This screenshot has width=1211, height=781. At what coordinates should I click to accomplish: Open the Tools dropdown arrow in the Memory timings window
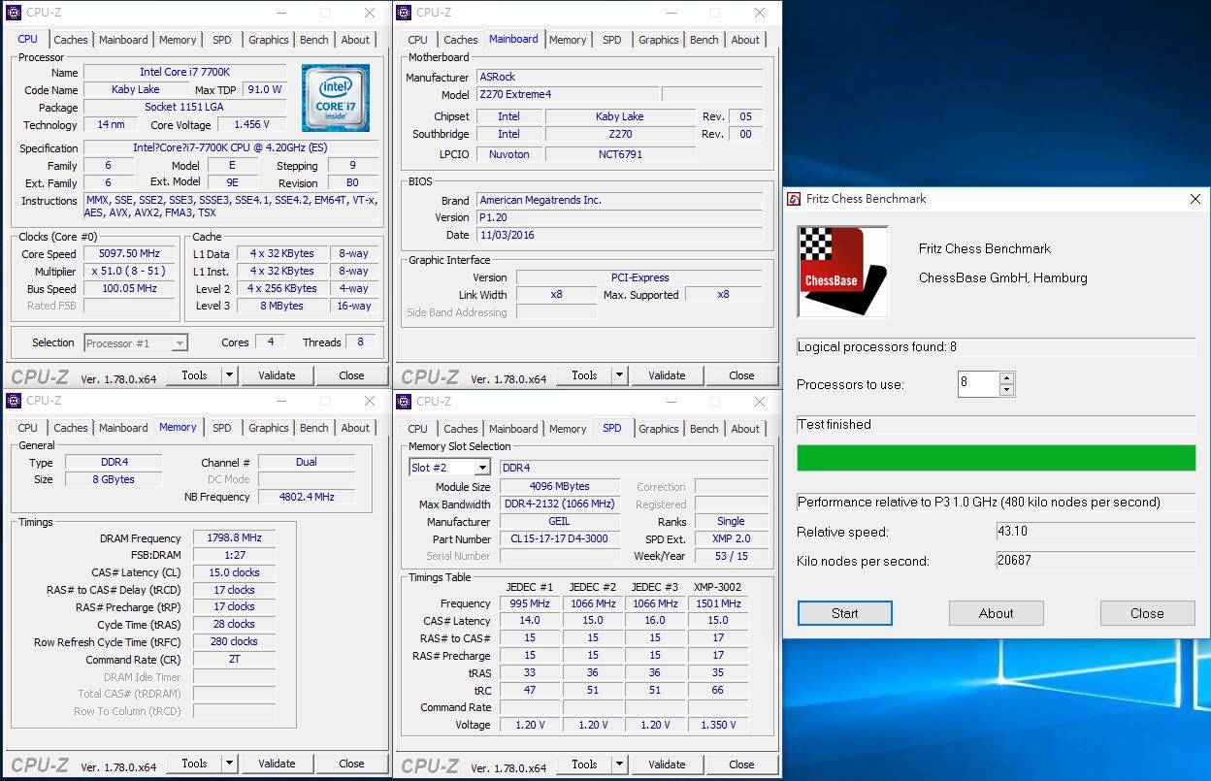point(229,764)
